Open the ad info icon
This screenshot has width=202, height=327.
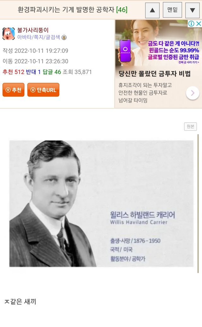pos(191,23)
